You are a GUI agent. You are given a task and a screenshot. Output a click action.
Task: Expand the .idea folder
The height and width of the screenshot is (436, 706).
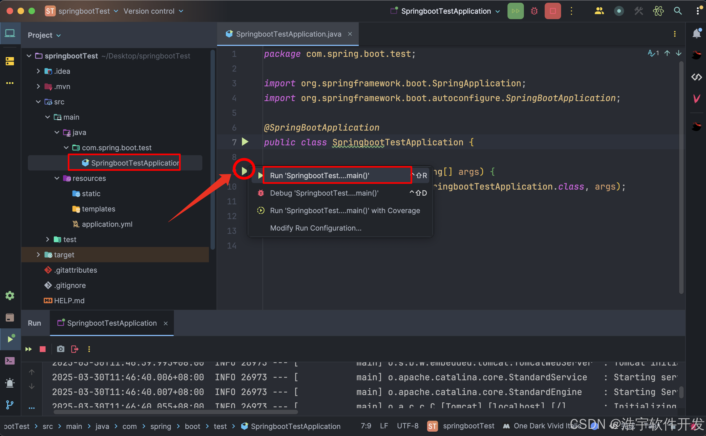(38, 71)
